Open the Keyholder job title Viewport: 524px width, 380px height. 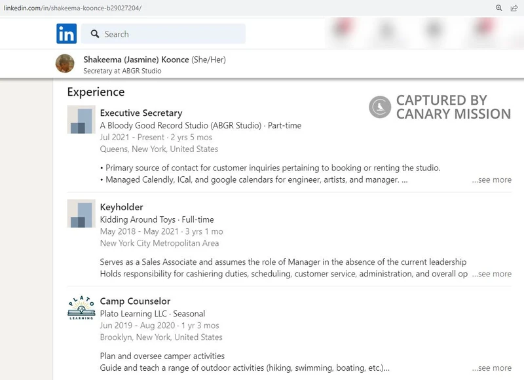(121, 207)
